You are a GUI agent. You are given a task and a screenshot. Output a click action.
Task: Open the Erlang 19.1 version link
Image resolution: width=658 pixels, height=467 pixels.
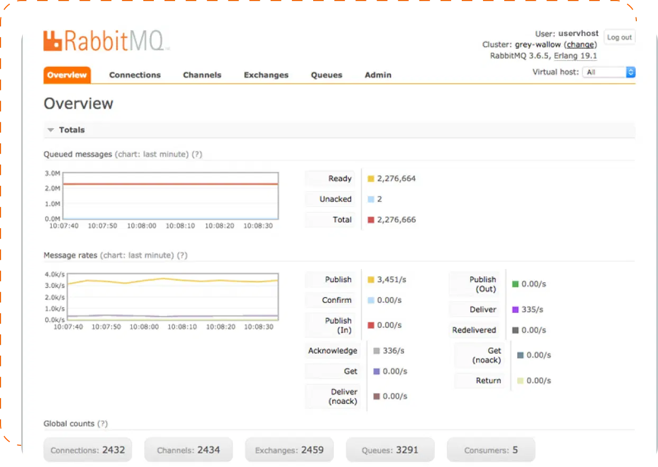pos(575,56)
